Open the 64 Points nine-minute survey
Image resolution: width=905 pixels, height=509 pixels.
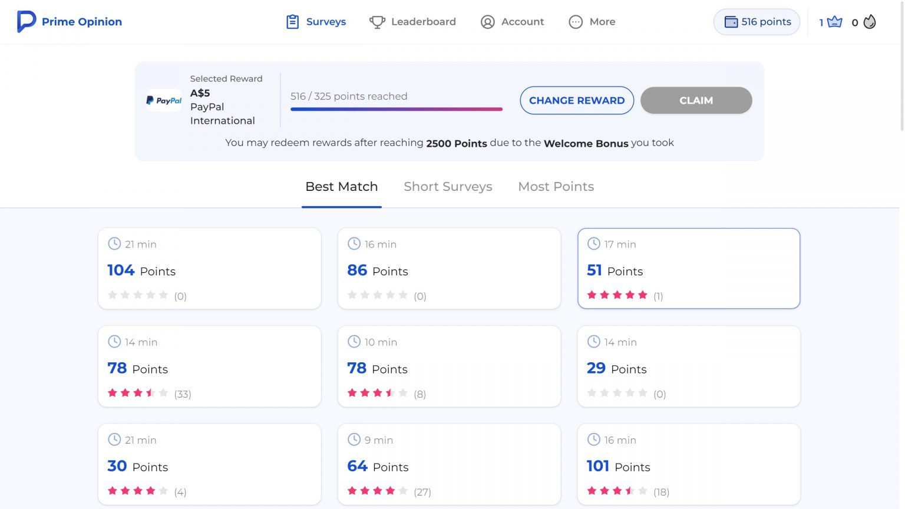coord(449,464)
